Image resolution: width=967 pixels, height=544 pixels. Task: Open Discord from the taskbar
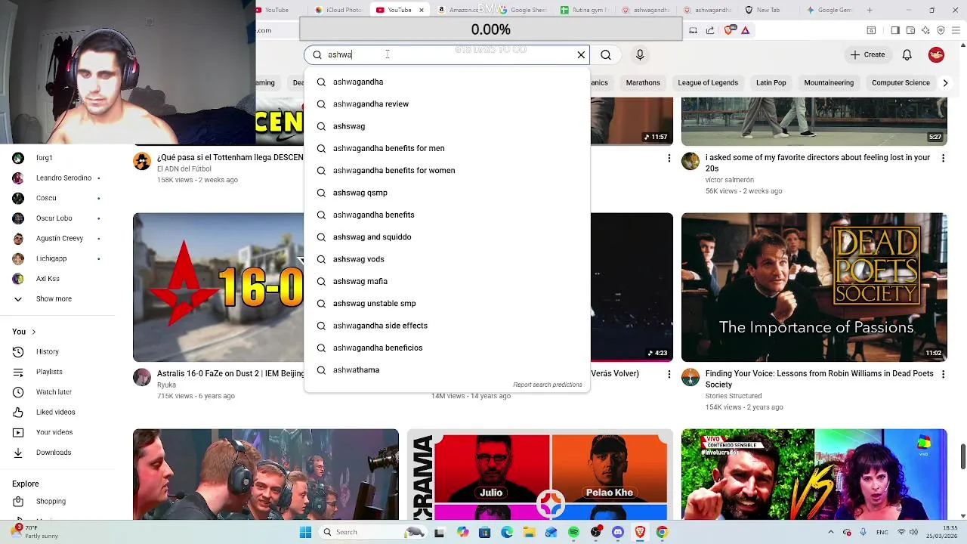coord(618,532)
